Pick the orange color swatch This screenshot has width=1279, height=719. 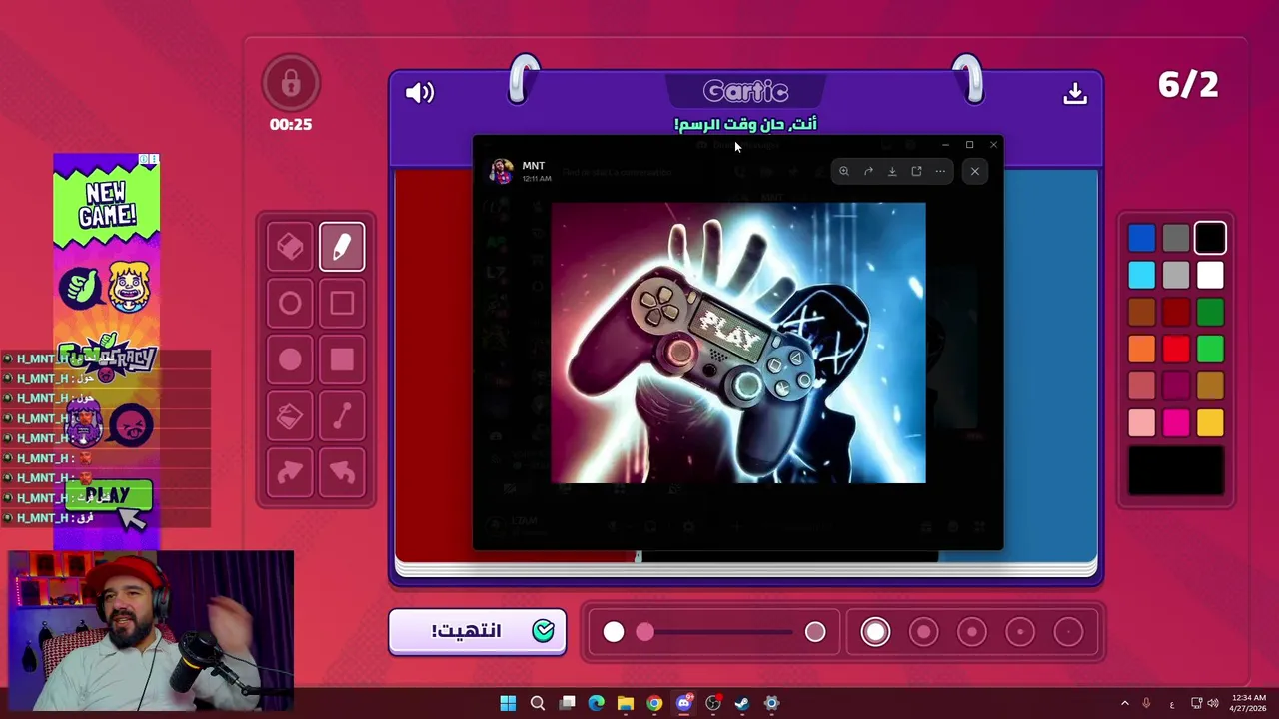(1142, 349)
